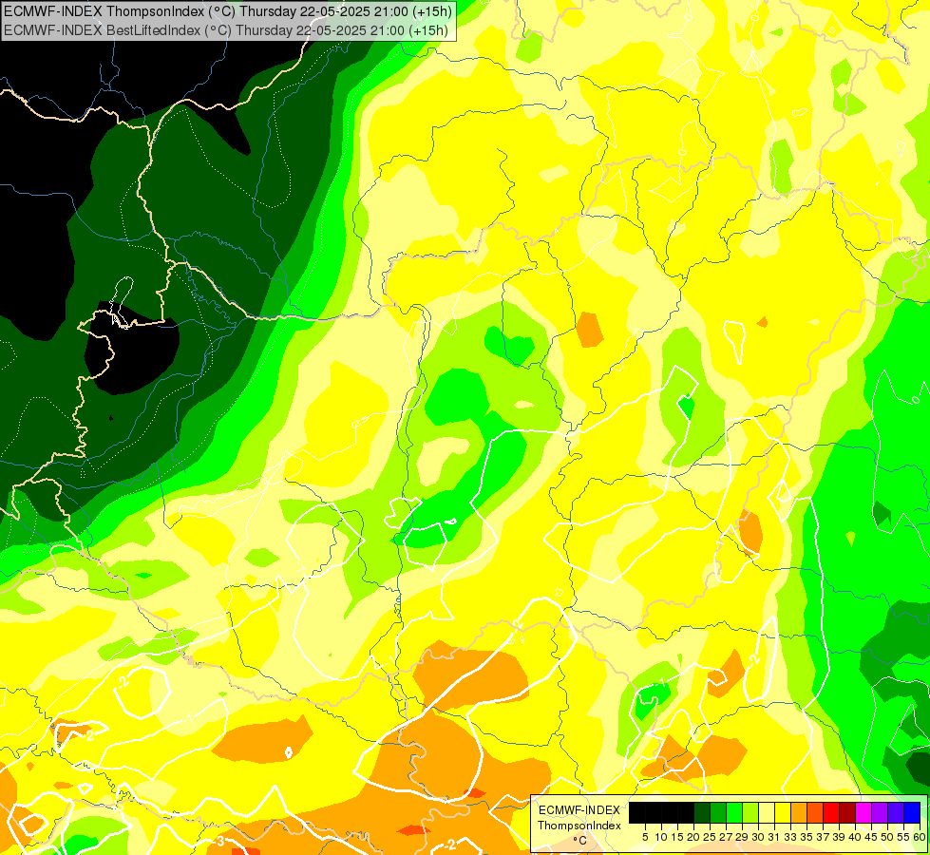Select the blue 55–60 legend swatch

pos(912,813)
